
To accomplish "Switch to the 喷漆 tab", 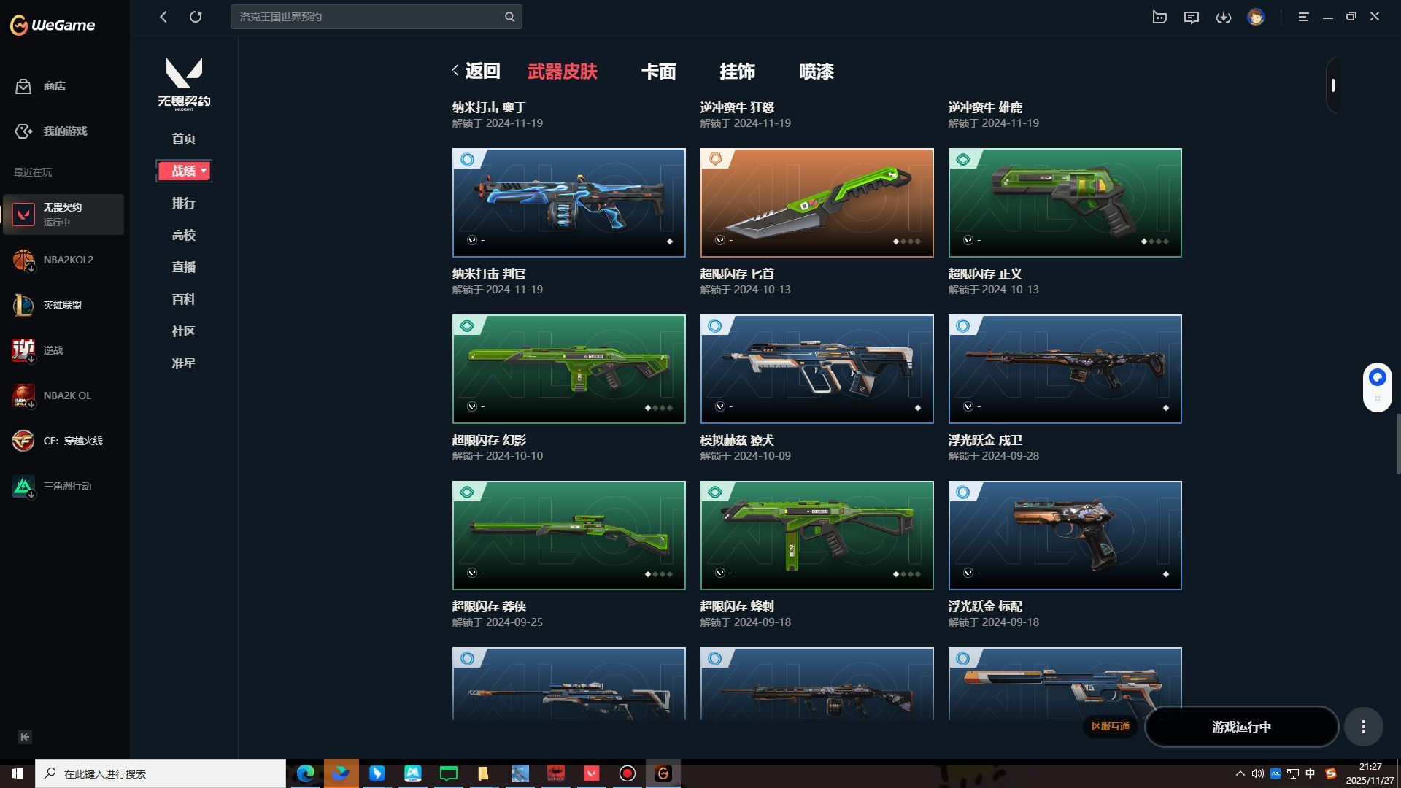I will 817,72.
